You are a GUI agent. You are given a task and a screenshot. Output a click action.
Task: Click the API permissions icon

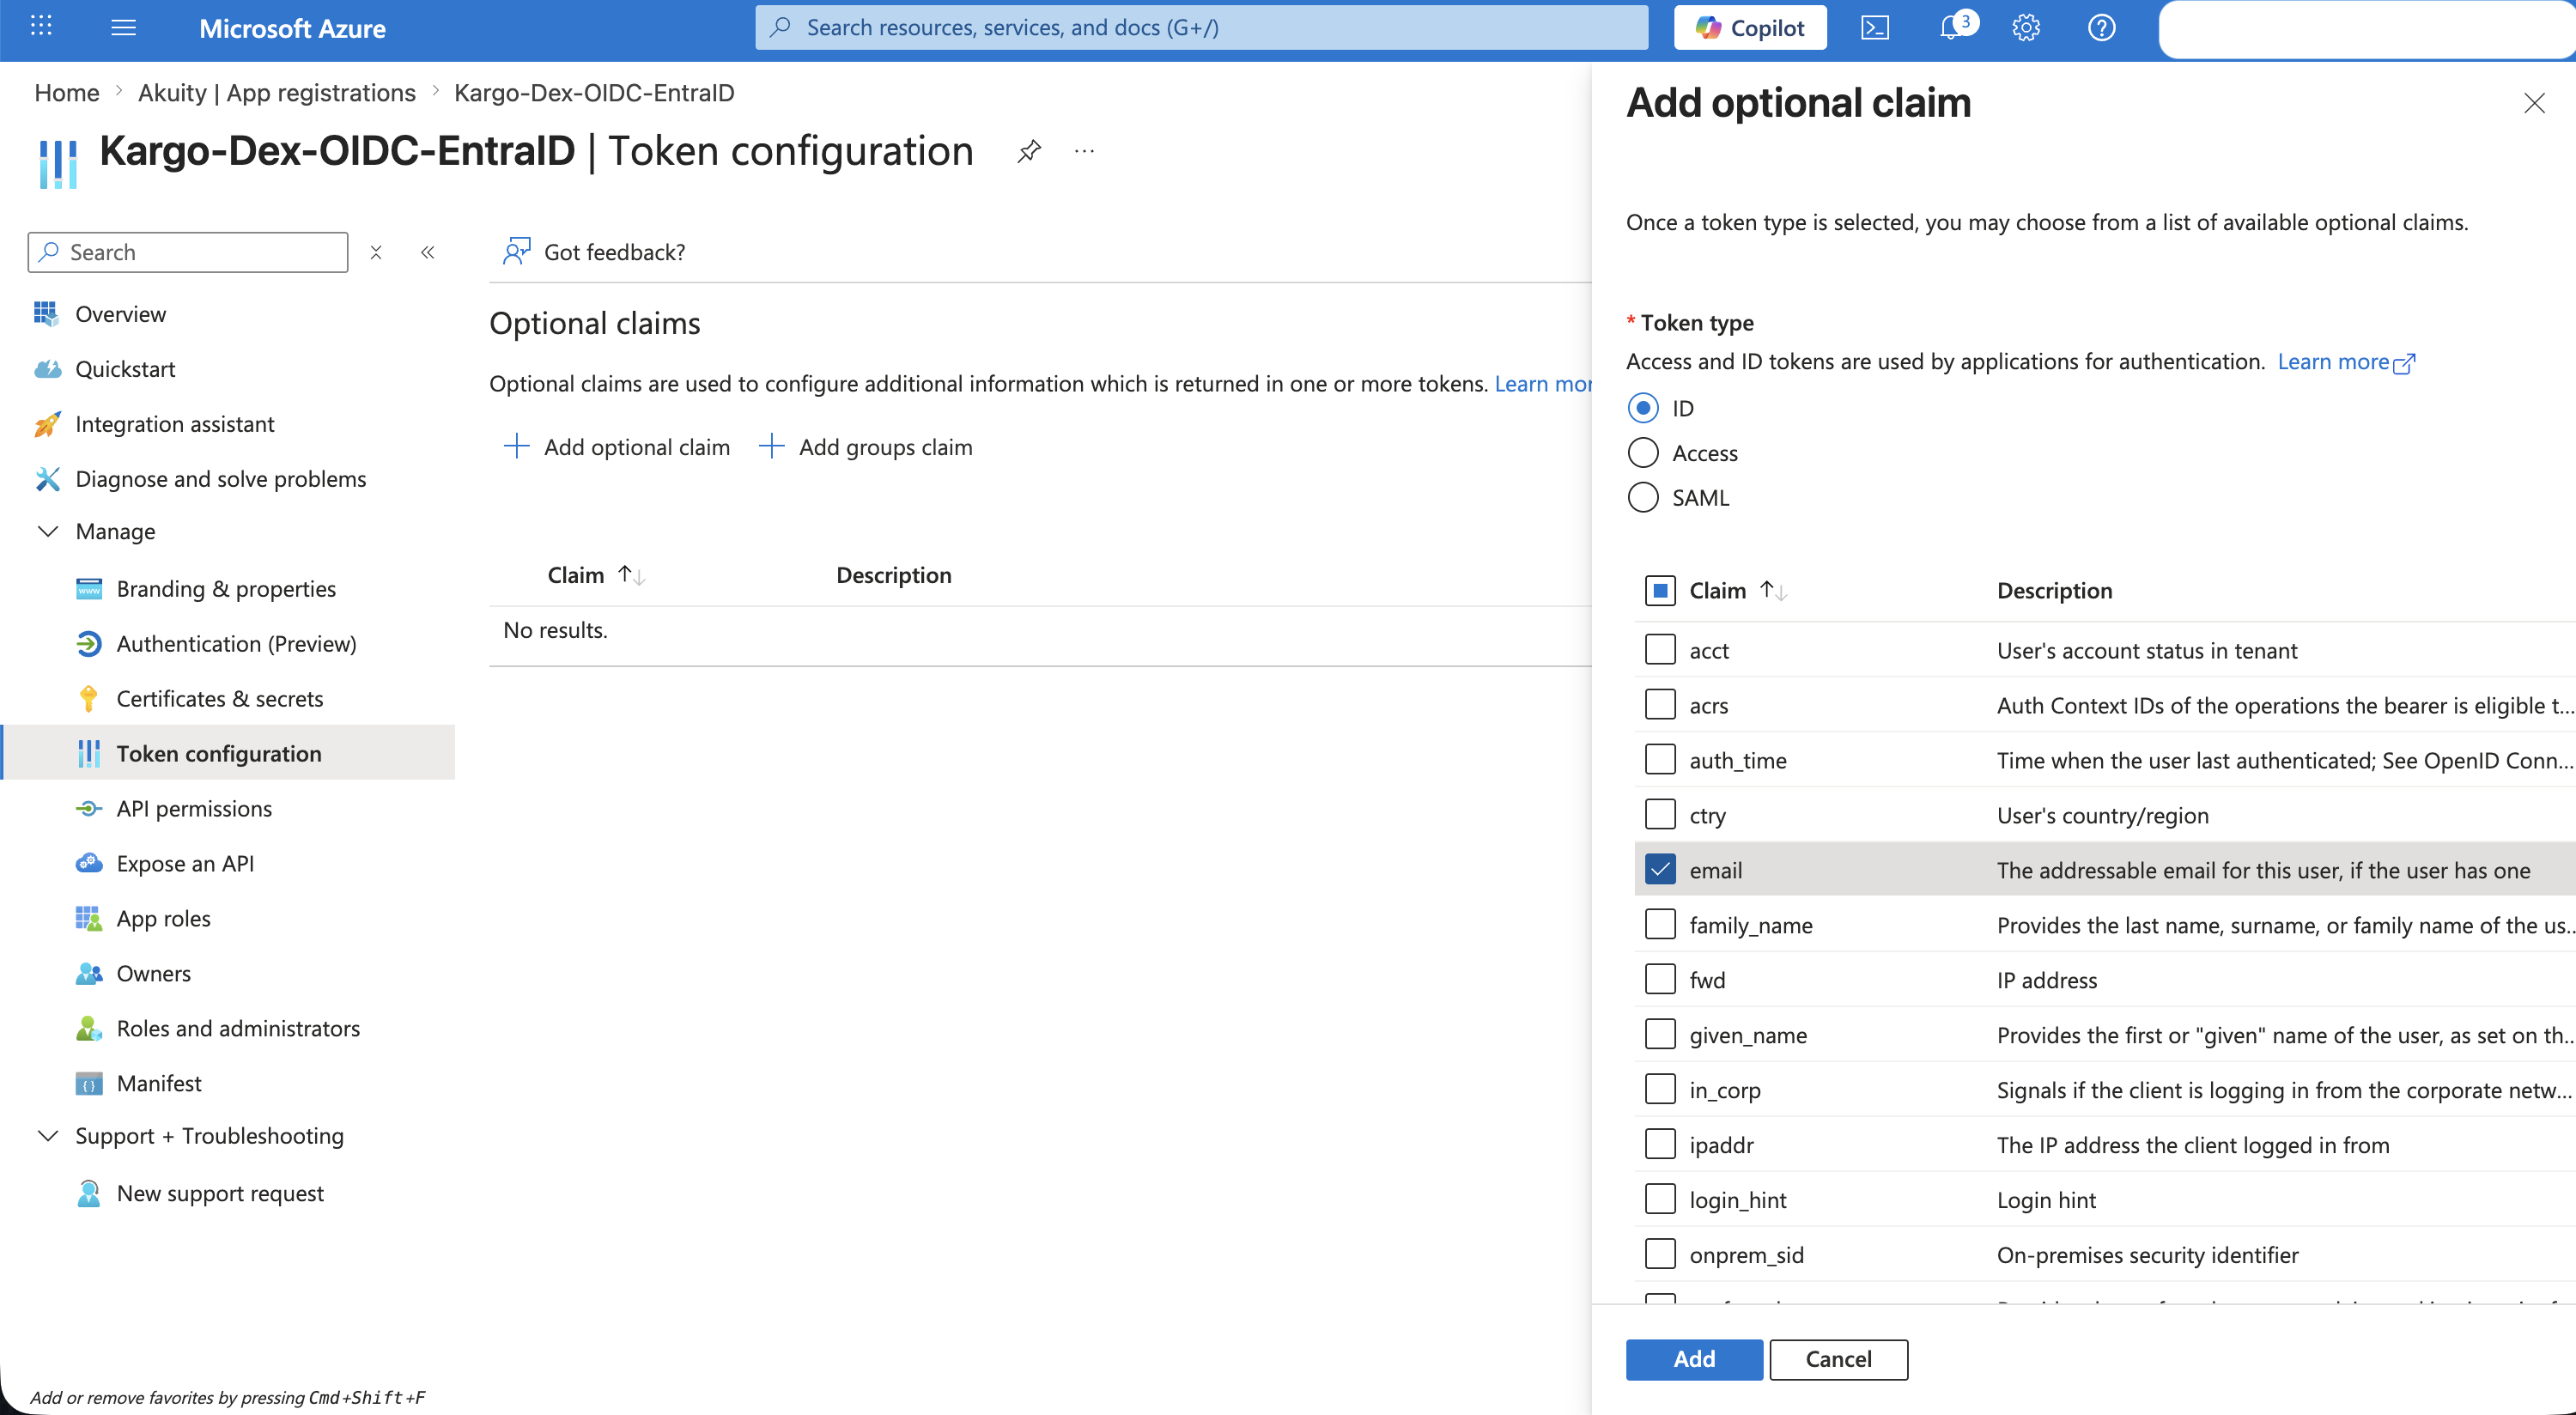click(88, 809)
